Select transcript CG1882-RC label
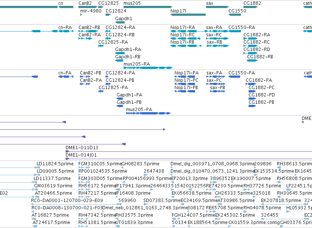This screenshot has height=228, width=312. pos(257,42)
